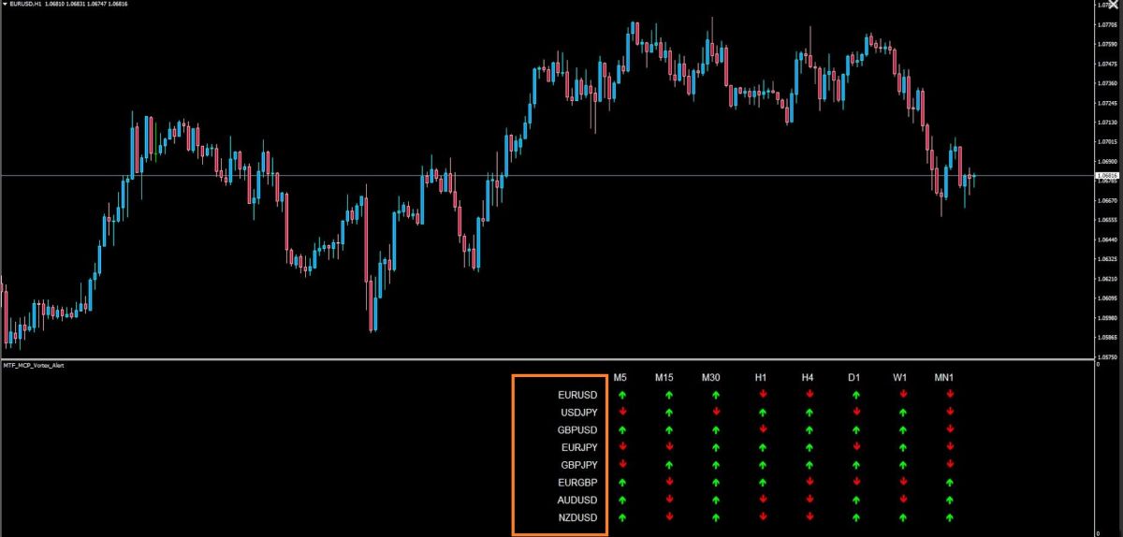The height and width of the screenshot is (537, 1123).
Task: Select the EURJPY row label
Action: tap(578, 447)
